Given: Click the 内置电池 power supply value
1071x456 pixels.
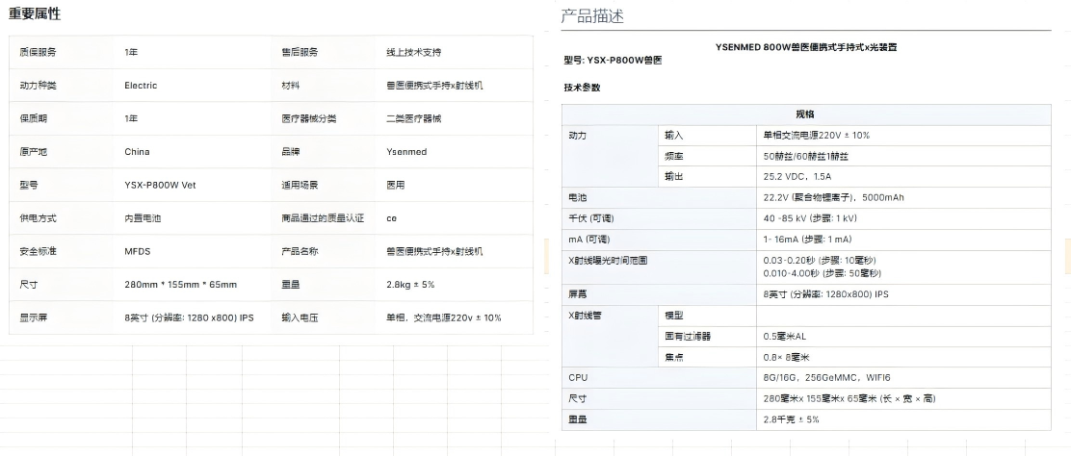Looking at the screenshot, I should 143,218.
